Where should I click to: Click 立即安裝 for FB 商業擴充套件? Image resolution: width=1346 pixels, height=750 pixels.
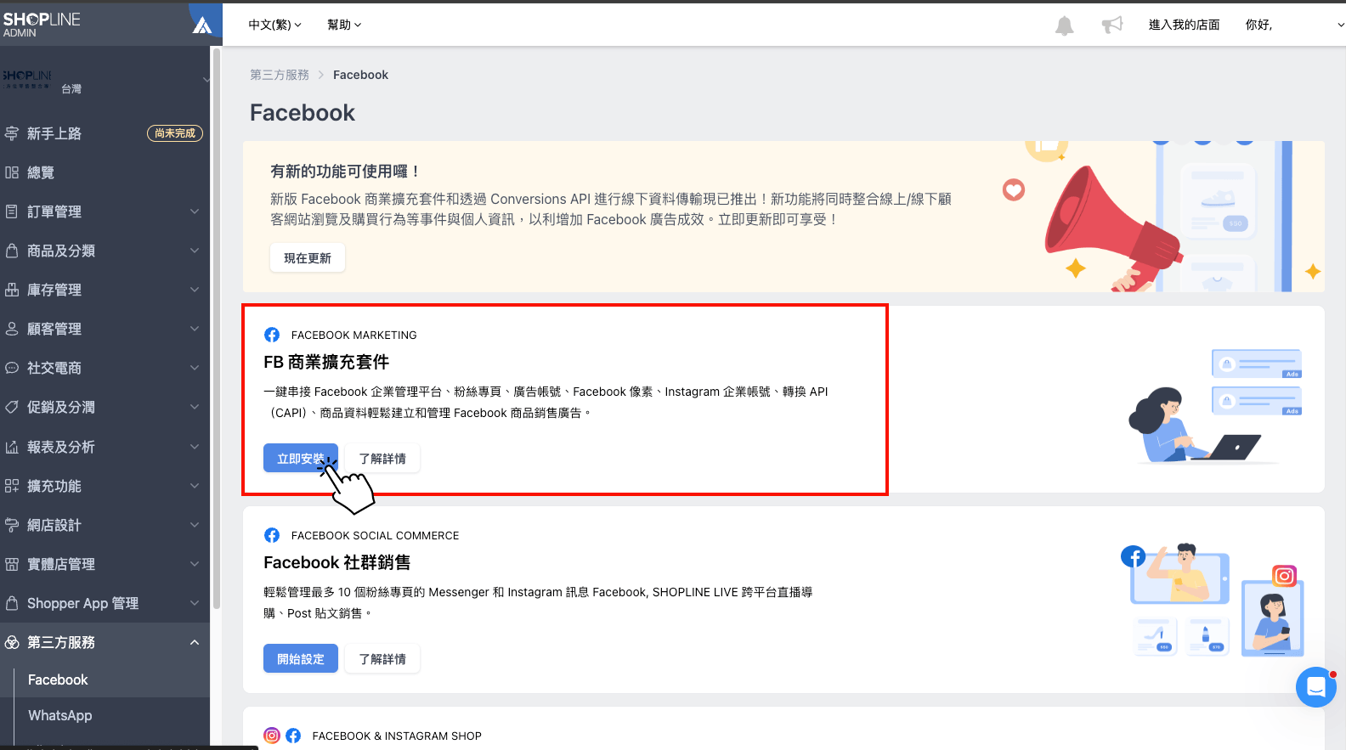click(301, 459)
